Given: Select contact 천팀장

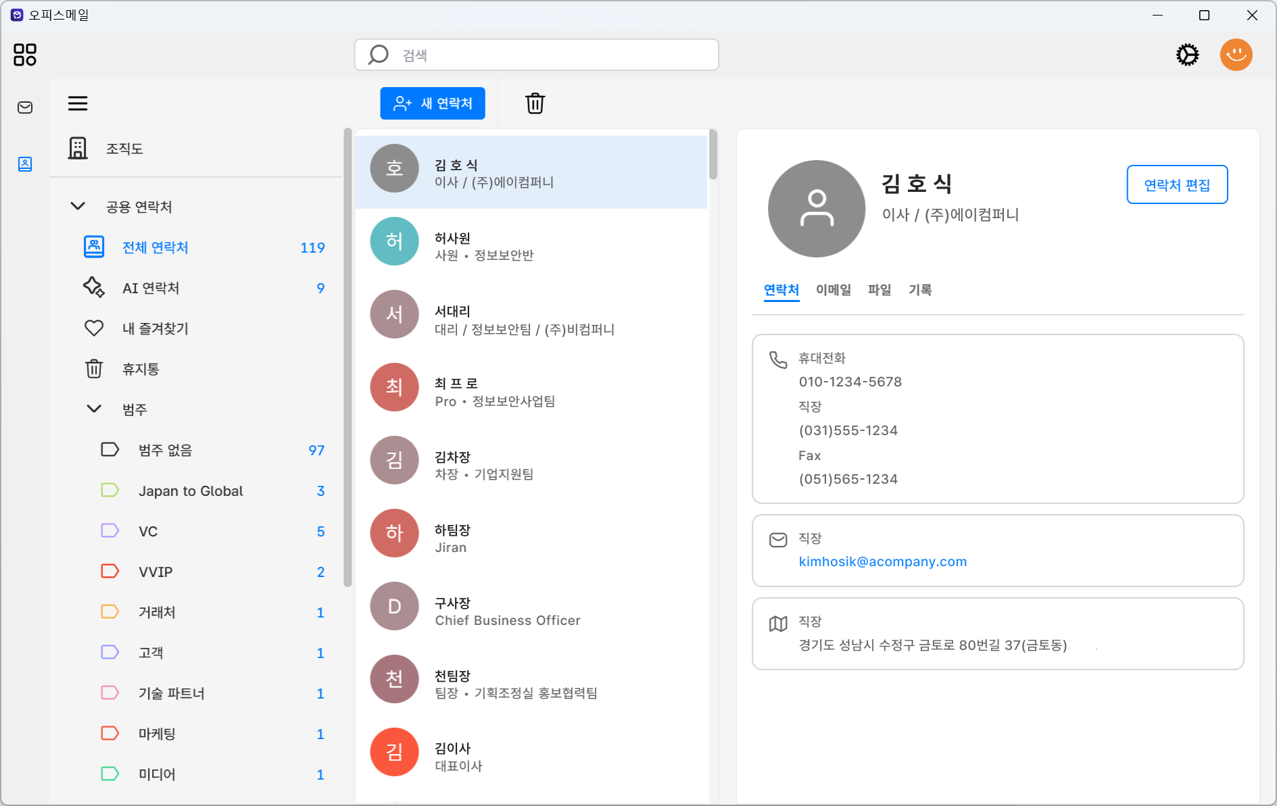Looking at the screenshot, I should point(531,683).
